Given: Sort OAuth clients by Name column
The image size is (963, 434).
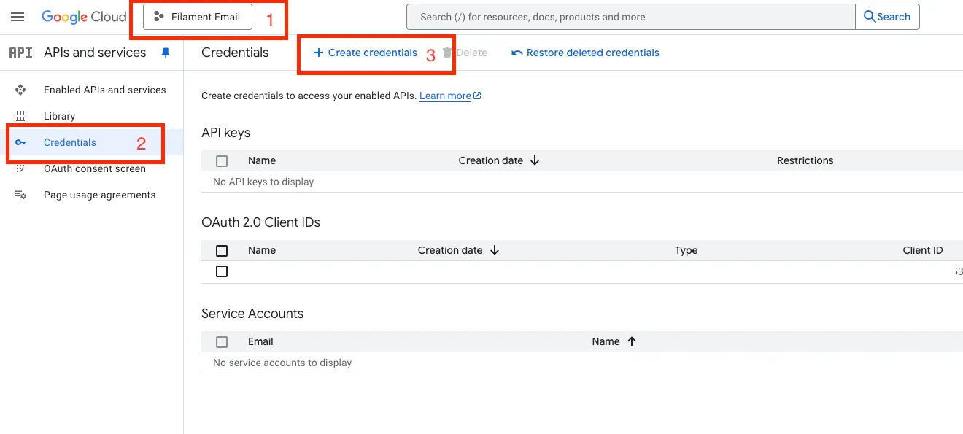Looking at the screenshot, I should pos(262,250).
